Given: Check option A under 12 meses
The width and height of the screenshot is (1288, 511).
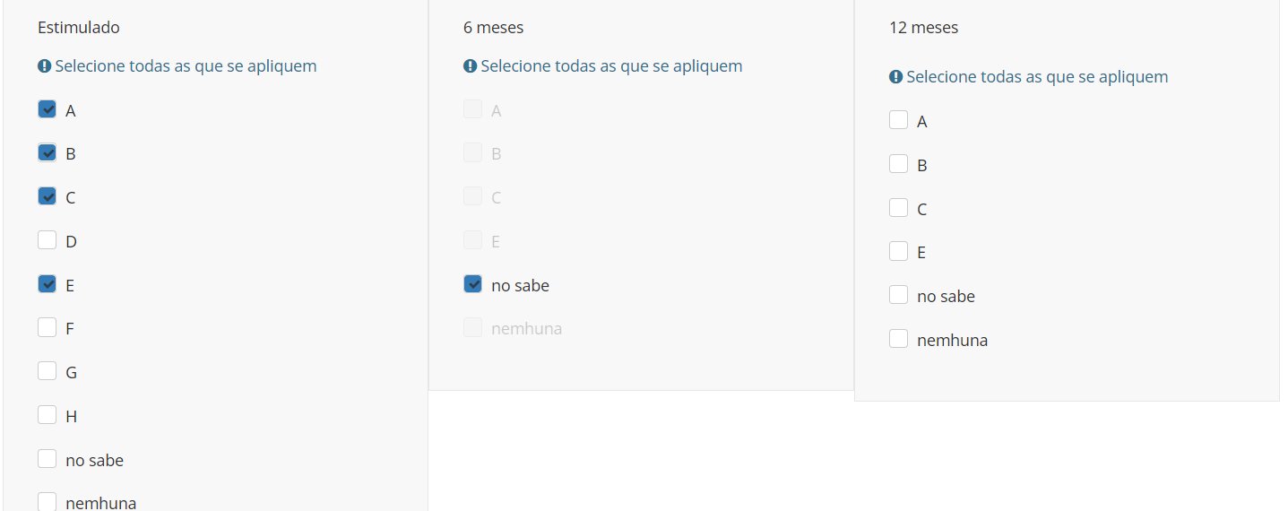Looking at the screenshot, I should click(899, 120).
